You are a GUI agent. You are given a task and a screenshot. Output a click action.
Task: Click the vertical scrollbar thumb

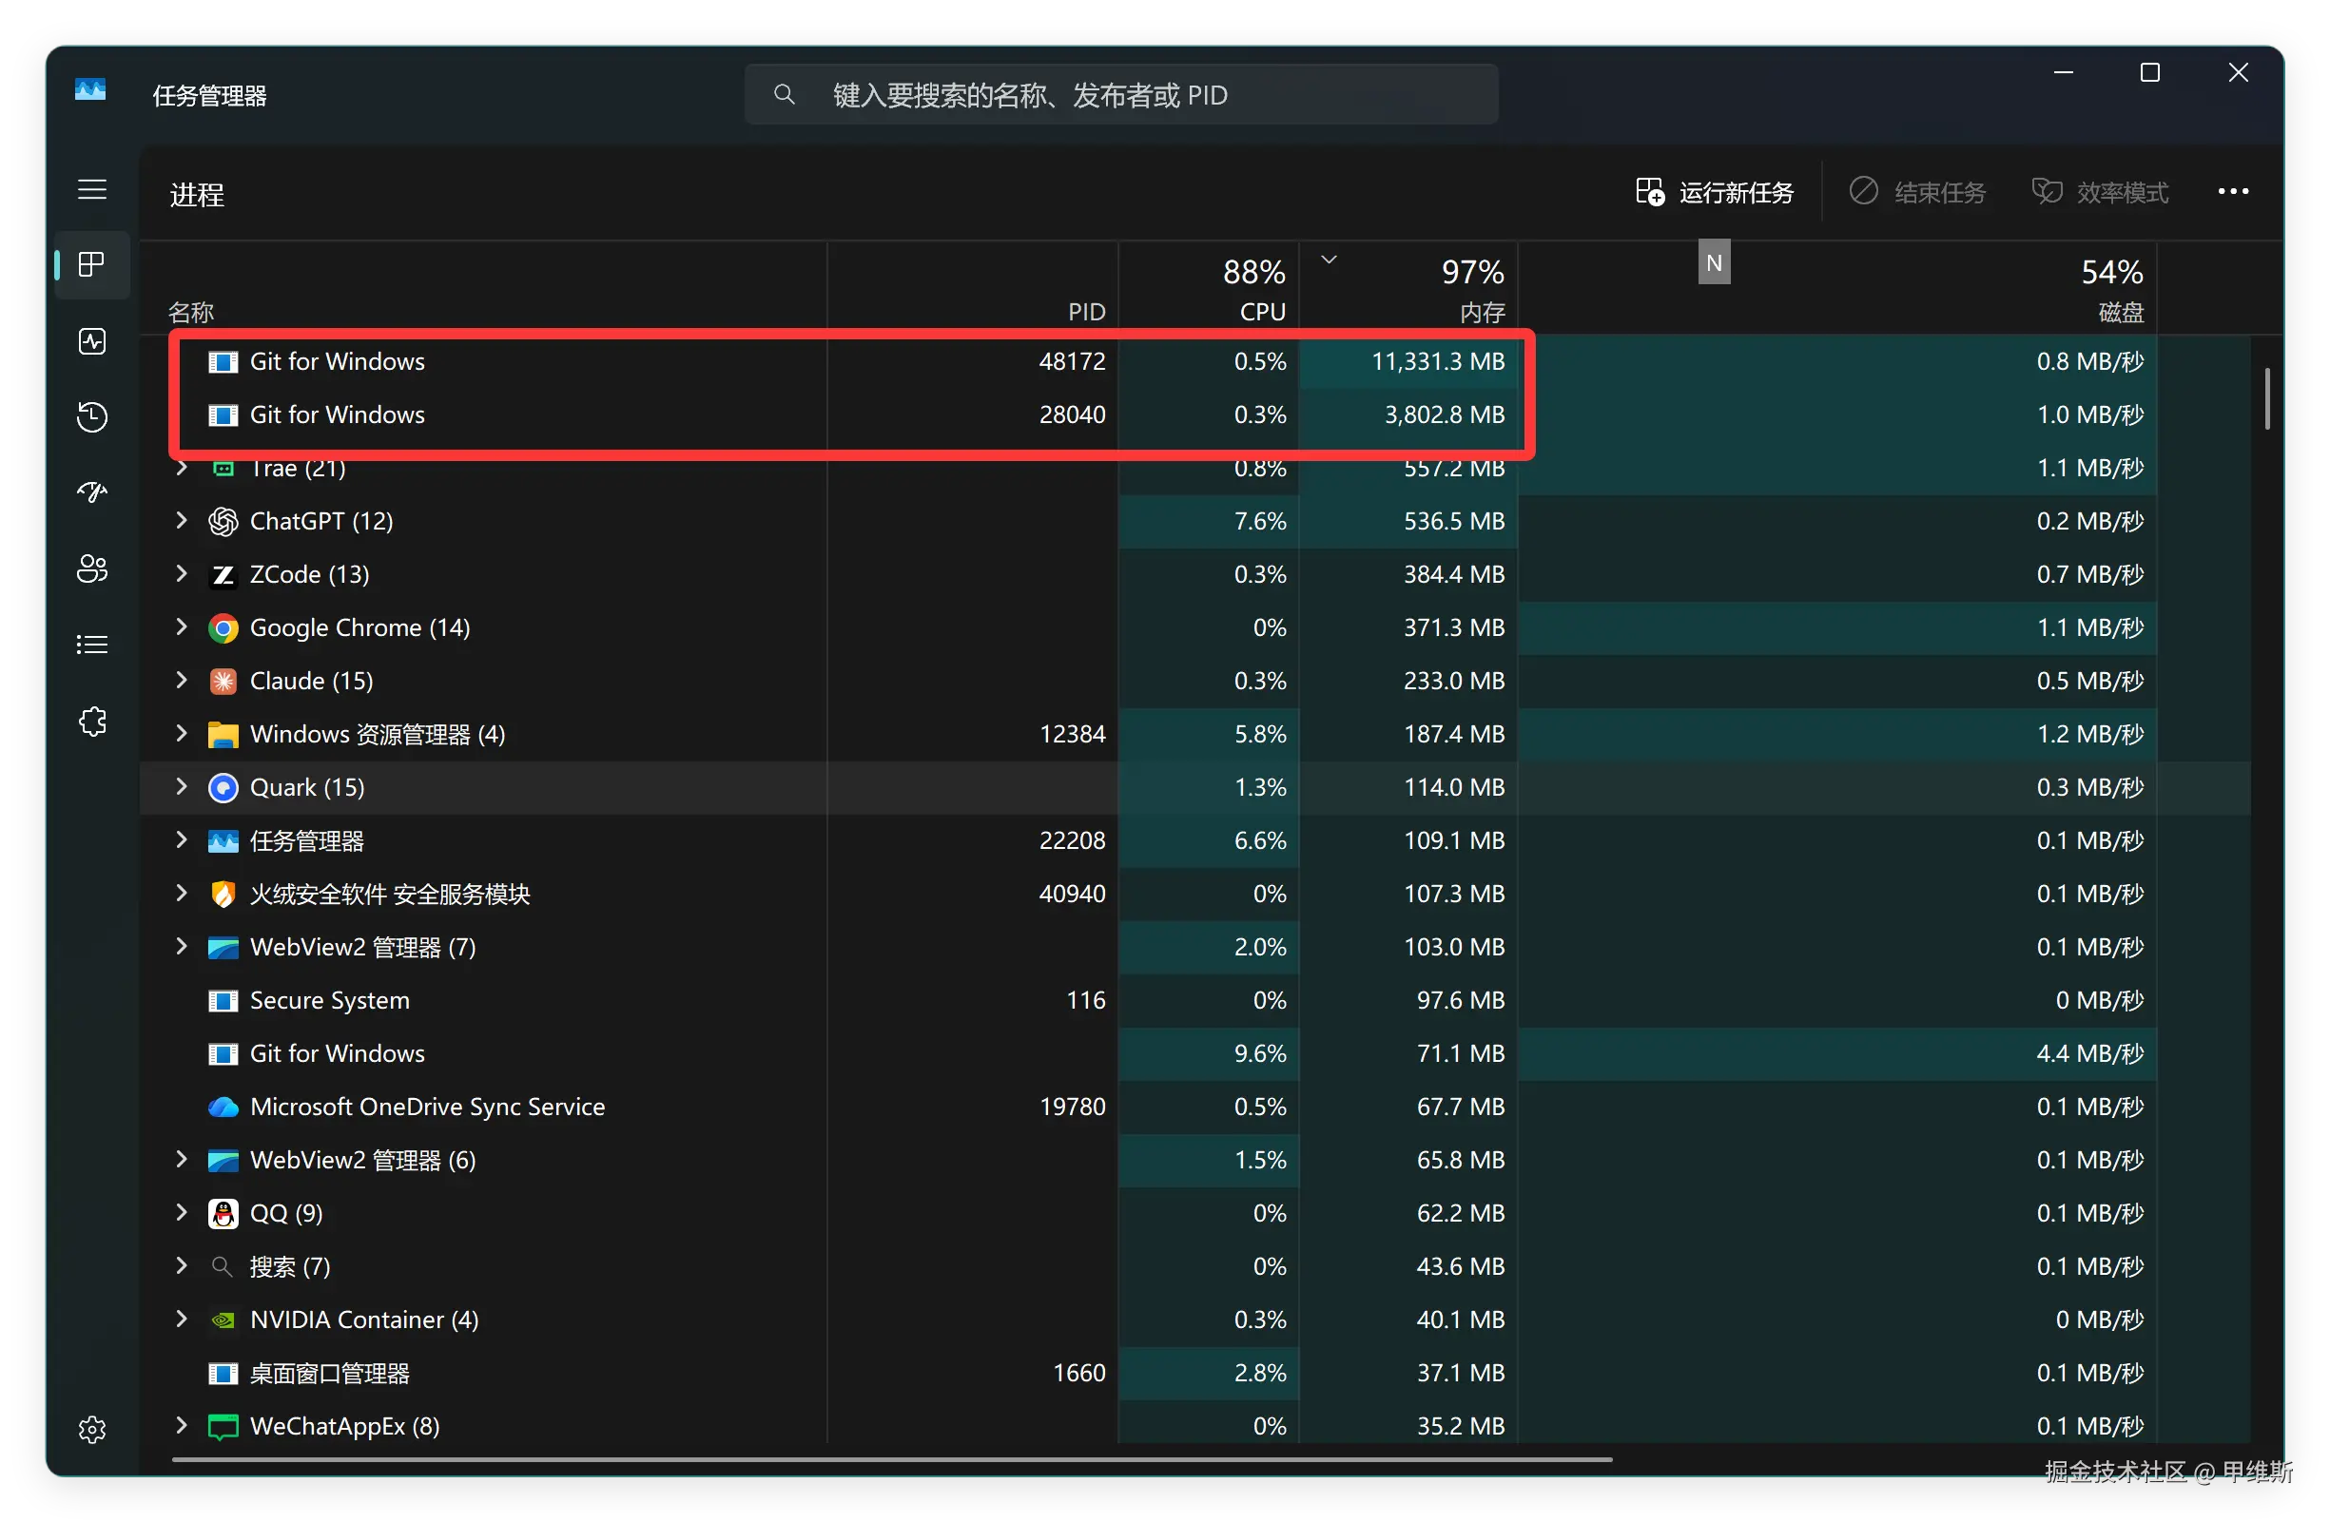tap(2266, 398)
